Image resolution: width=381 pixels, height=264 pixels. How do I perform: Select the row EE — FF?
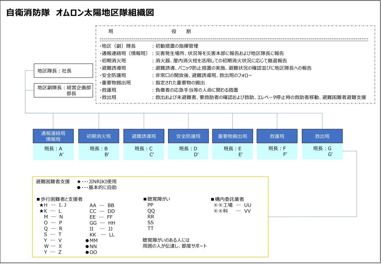pos(101,217)
